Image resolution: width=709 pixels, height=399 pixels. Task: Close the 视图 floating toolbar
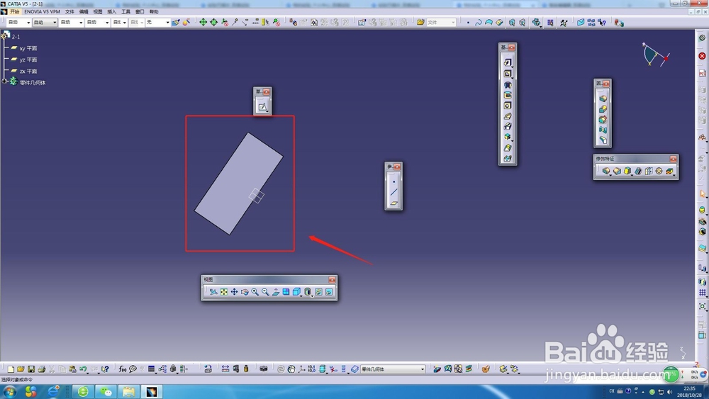332,280
